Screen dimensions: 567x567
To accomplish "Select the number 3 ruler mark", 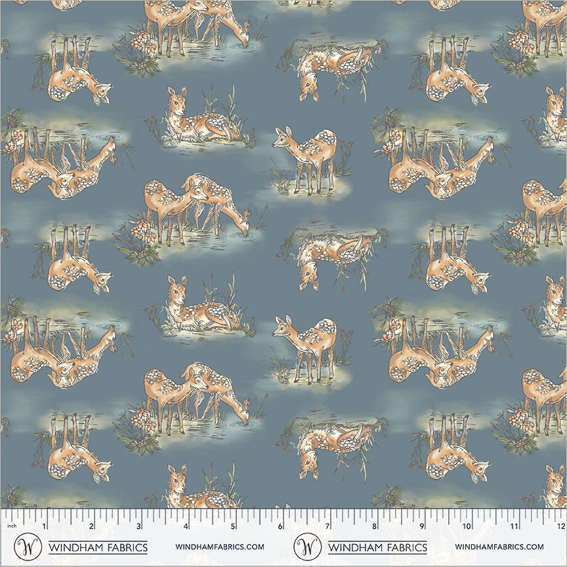I will (138, 526).
